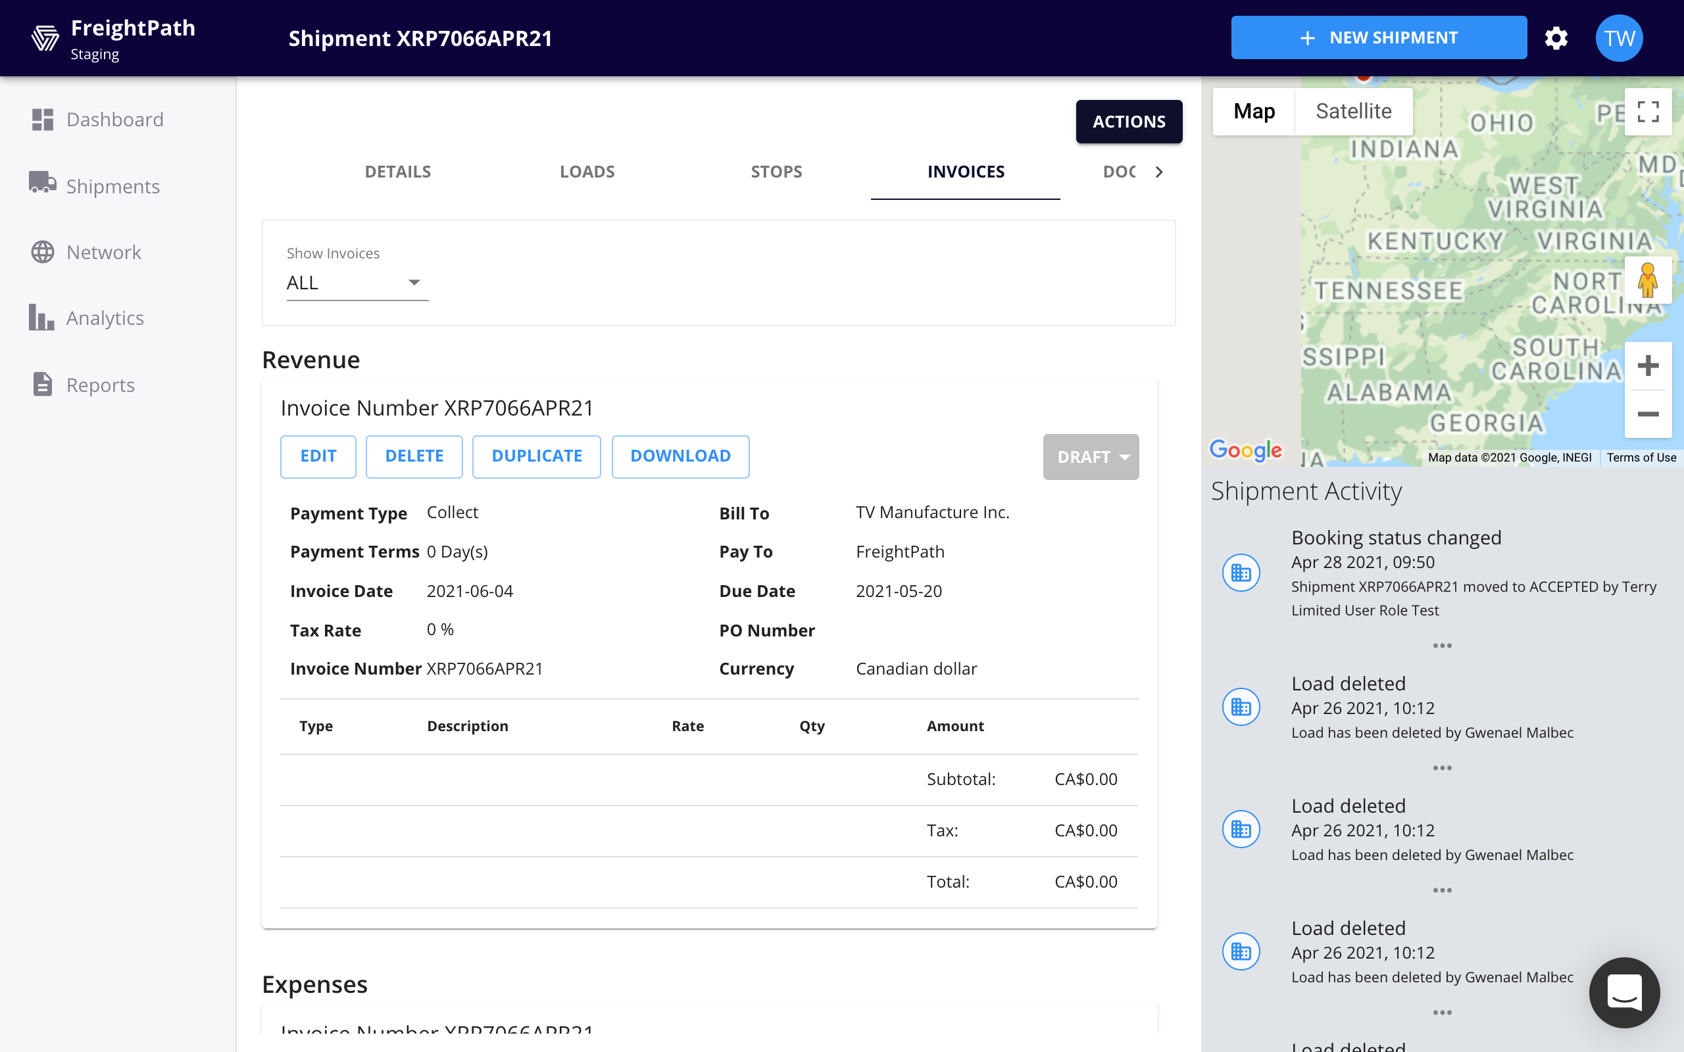Open the Reports section
The height and width of the screenshot is (1052, 1684).
100,385
